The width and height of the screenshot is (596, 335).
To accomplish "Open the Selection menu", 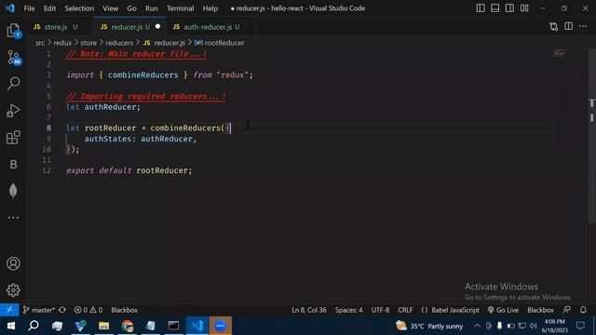I will pyautogui.click(x=79, y=8).
